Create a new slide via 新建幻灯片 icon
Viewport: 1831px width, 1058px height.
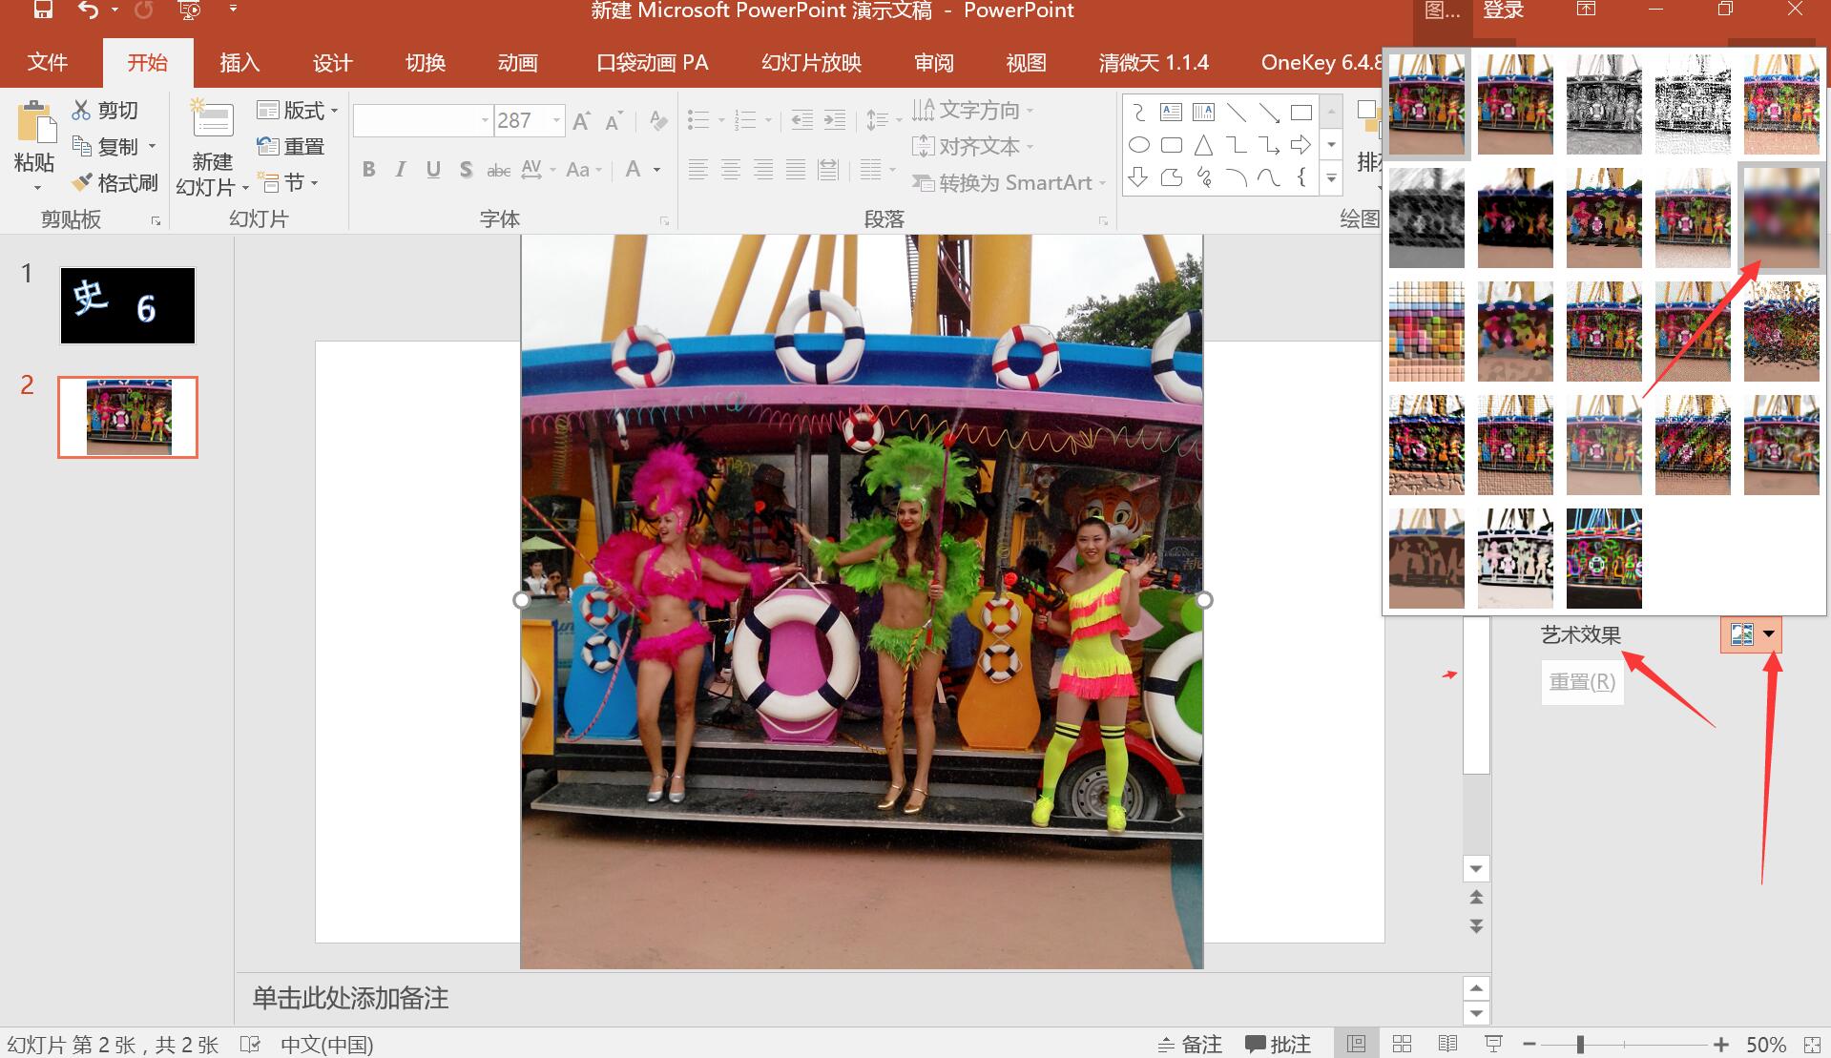(x=212, y=121)
